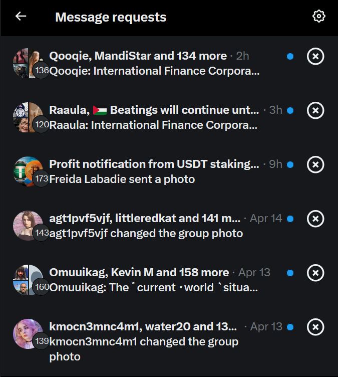Image resolution: width=338 pixels, height=377 pixels.
Task: Select the USDT staking group avatar
Action: pos(28,171)
